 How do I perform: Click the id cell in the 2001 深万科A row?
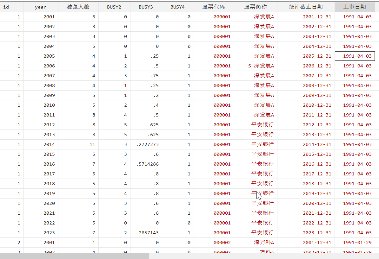coord(12,243)
